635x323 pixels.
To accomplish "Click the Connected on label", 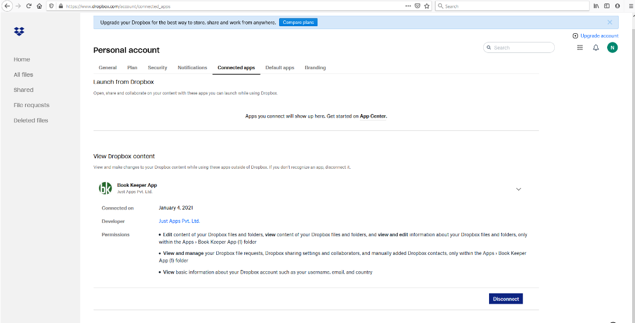I will click(x=117, y=208).
